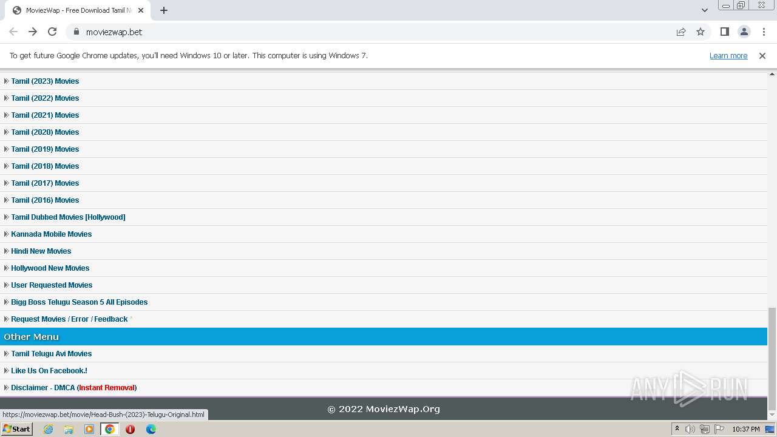Open Hollywood New Movies
777x437 pixels.
click(x=50, y=268)
